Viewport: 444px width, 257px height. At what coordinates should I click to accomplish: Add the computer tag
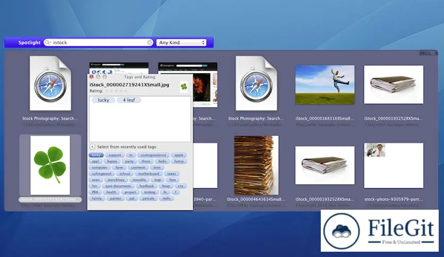pyautogui.click(x=99, y=168)
